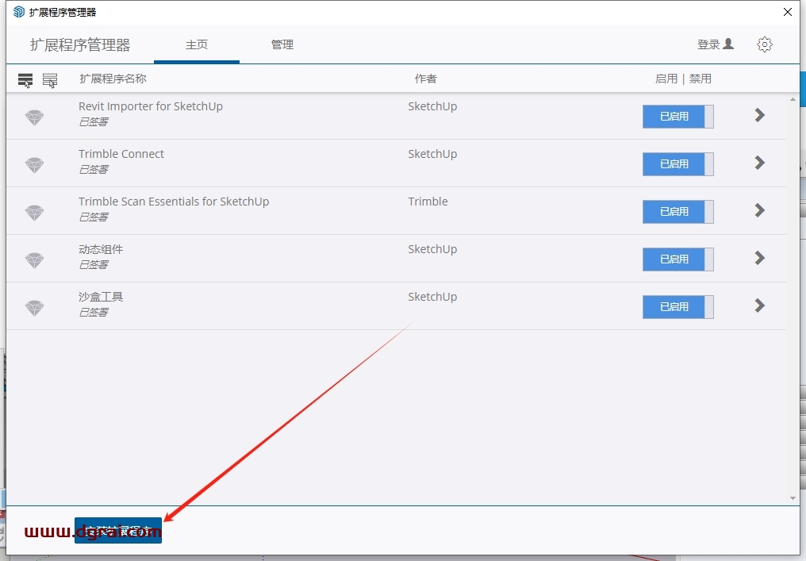806x561 pixels.
Task: Click the gem icon beside 动态组件
Action: click(34, 259)
